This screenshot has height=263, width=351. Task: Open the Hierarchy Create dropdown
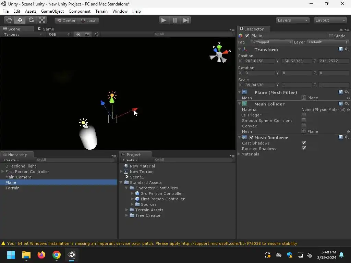tap(11, 160)
